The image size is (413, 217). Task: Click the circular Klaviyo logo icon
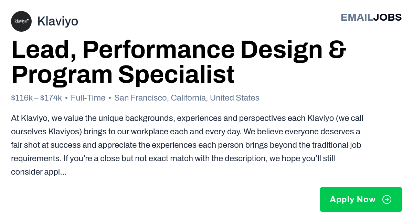pyautogui.click(x=21, y=21)
